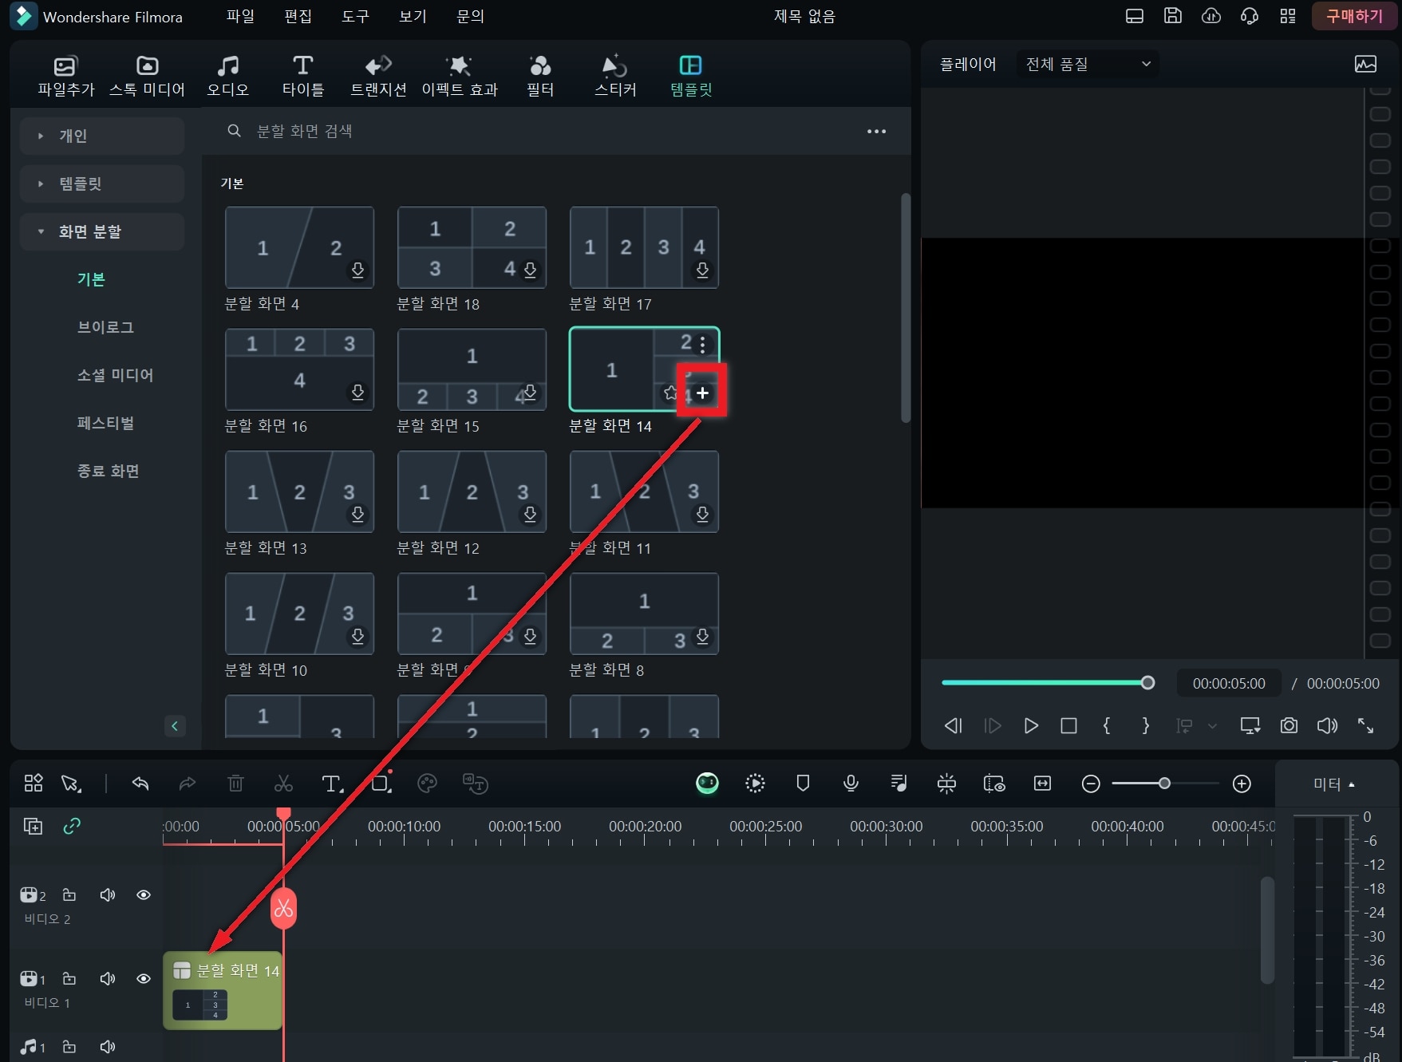Take a snapshot with the camera icon
The width and height of the screenshot is (1402, 1062).
pyautogui.click(x=1289, y=725)
